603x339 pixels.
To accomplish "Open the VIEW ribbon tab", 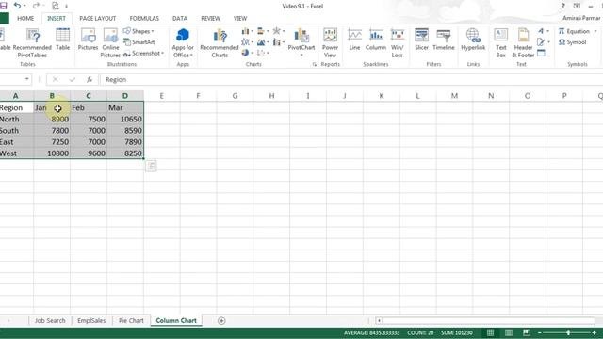I will (x=240, y=19).
